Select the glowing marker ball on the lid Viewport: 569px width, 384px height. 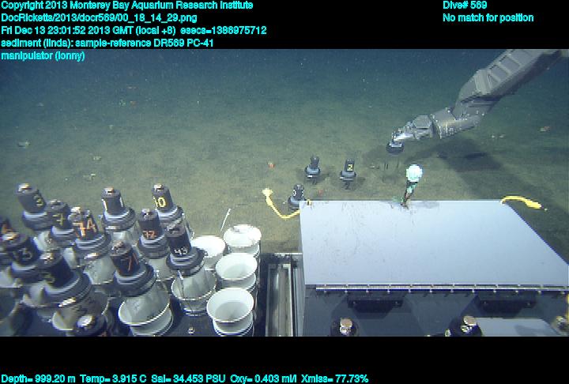click(413, 172)
